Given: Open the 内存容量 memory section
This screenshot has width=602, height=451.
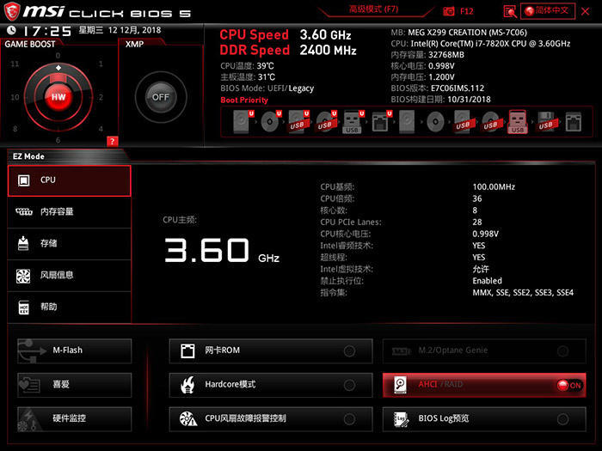Looking at the screenshot, I should (69, 212).
